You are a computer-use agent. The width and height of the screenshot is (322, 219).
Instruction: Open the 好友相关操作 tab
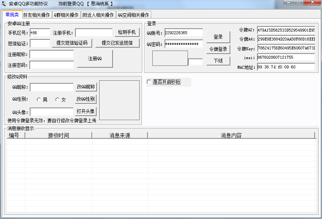point(36,15)
